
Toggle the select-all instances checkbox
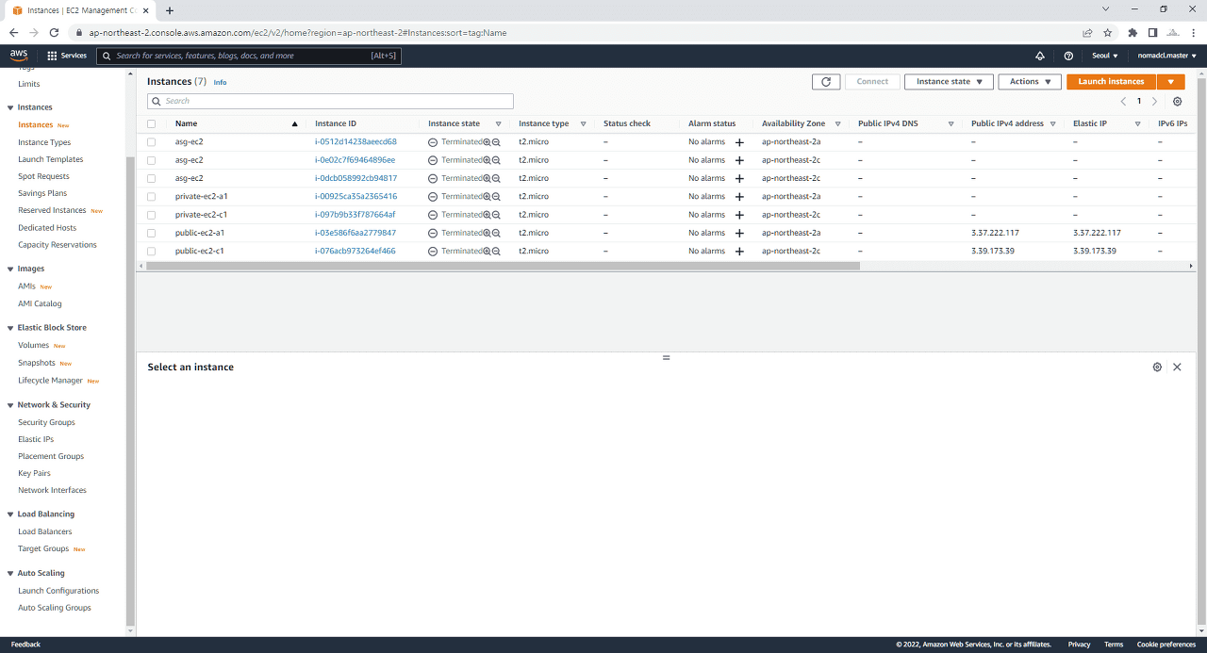tap(151, 123)
